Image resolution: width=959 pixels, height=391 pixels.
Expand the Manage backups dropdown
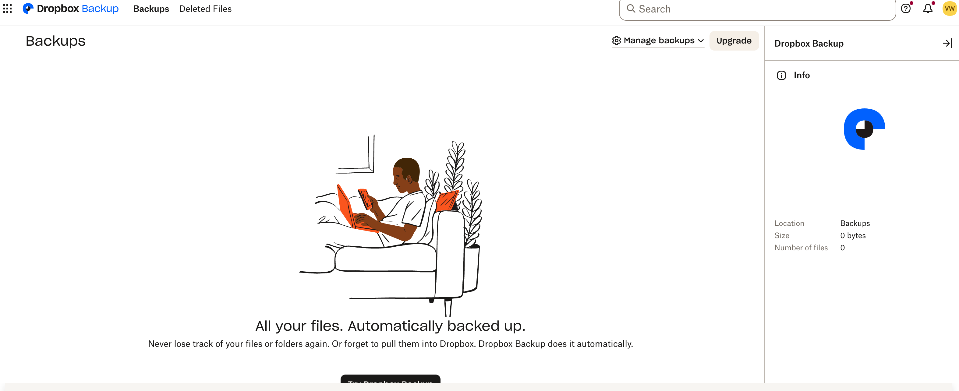point(658,40)
